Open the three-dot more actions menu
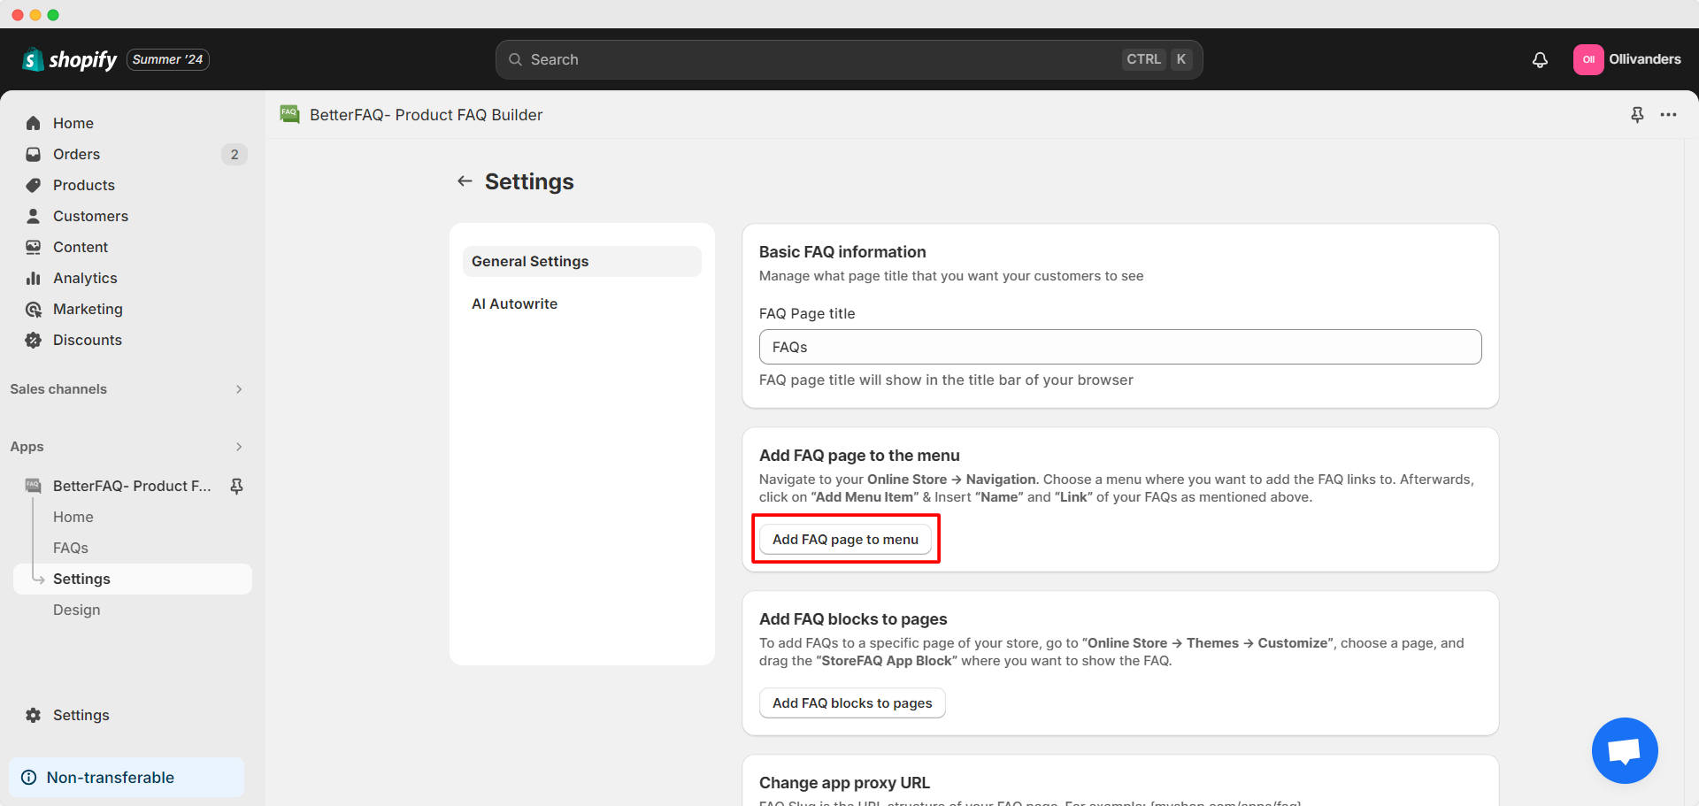This screenshot has width=1699, height=806. coord(1668,115)
